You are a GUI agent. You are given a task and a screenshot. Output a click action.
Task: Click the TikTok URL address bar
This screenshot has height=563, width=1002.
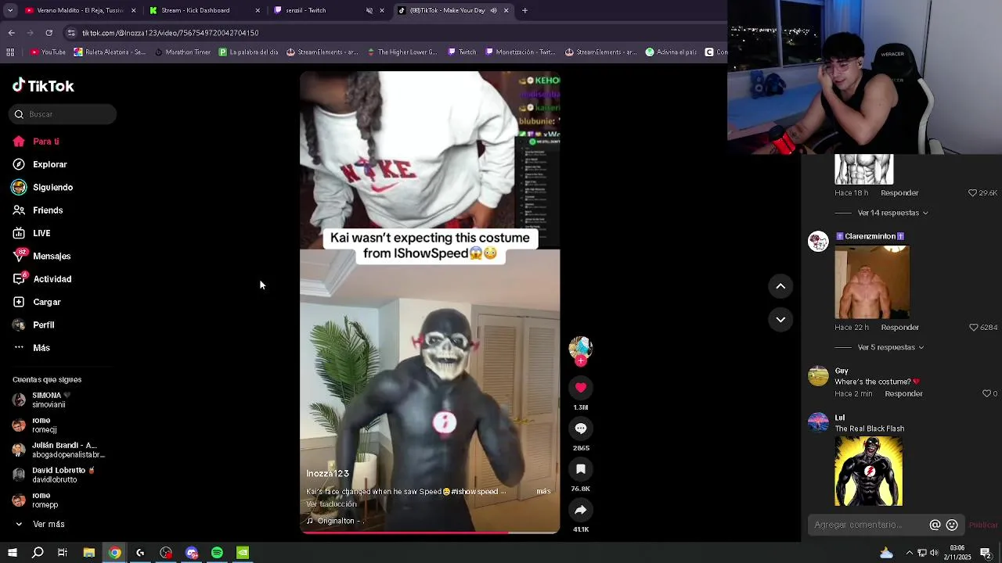[x=391, y=33]
